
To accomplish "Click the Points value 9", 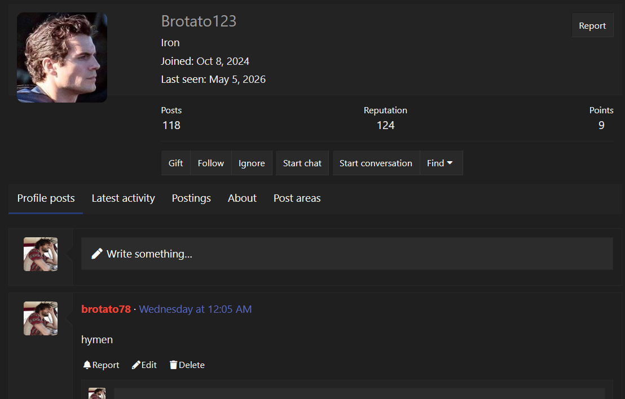I will coord(601,126).
